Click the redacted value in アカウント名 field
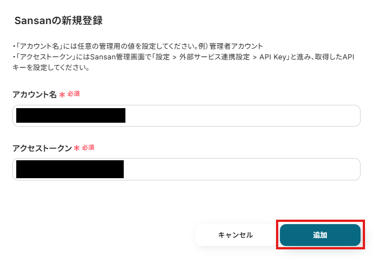The image size is (374, 260). [71, 115]
